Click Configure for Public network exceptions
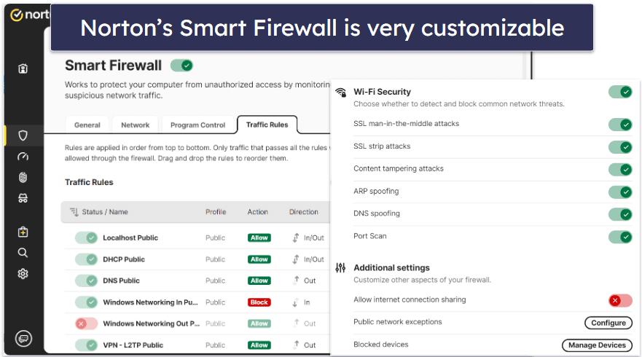The height and width of the screenshot is (357, 642). pos(608,323)
